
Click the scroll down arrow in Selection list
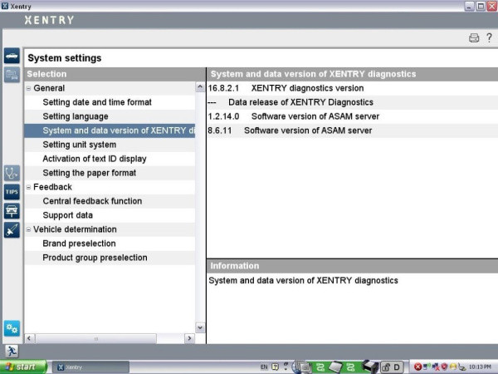click(x=200, y=327)
